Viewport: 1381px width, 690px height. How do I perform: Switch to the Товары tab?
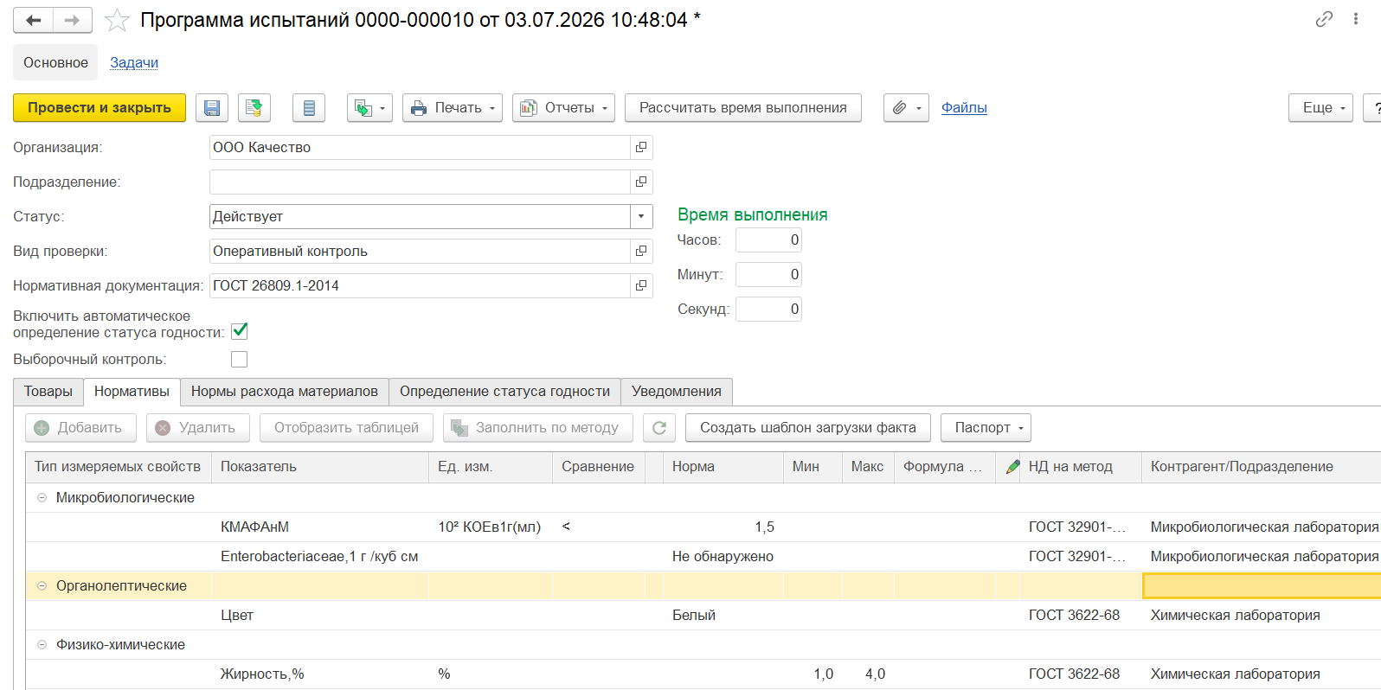pyautogui.click(x=48, y=392)
